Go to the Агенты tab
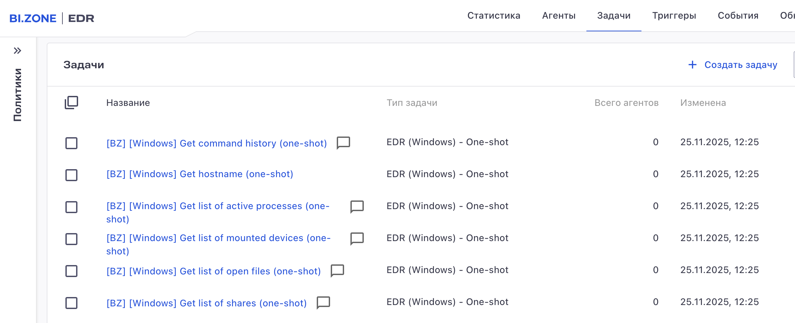 pos(559,16)
